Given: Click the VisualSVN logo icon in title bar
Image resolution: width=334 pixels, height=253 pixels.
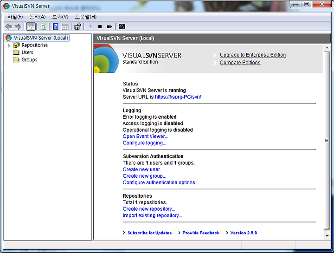Looking at the screenshot, I should 6,6.
